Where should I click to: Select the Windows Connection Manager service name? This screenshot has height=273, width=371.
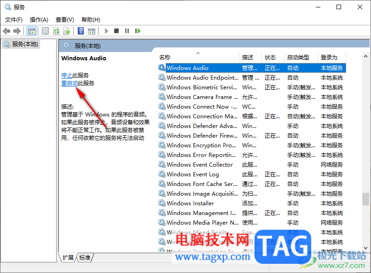pyautogui.click(x=202, y=116)
